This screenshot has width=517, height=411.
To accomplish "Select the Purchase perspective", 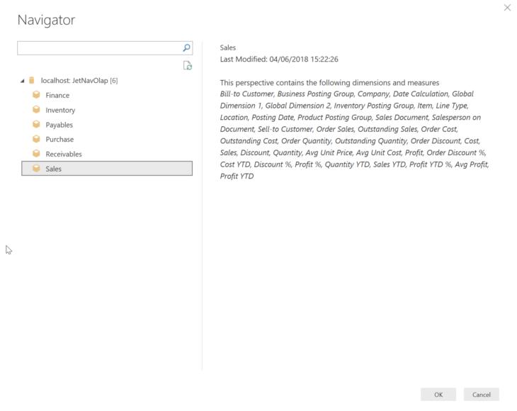I will 59,139.
